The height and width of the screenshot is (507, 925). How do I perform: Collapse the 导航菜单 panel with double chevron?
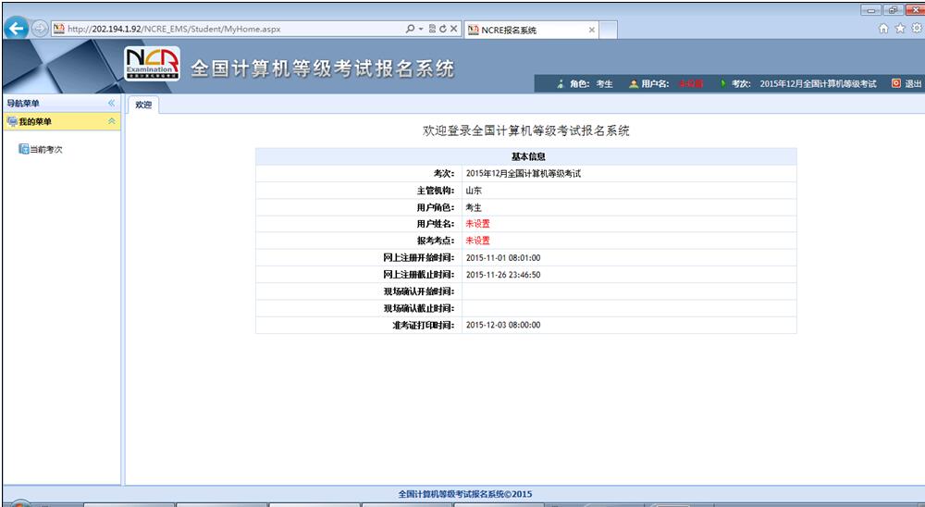click(112, 104)
